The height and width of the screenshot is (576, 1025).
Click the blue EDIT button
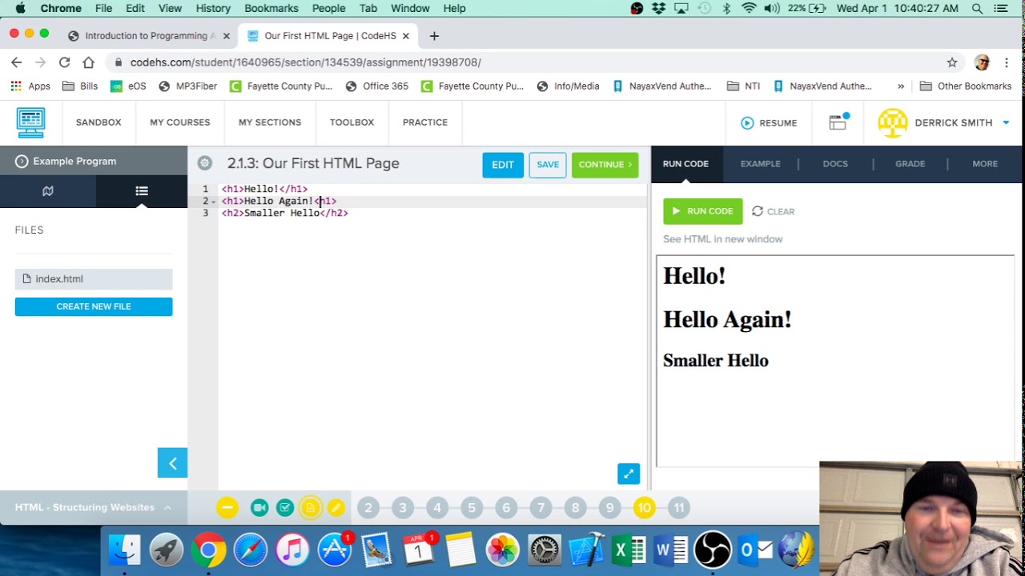point(503,165)
